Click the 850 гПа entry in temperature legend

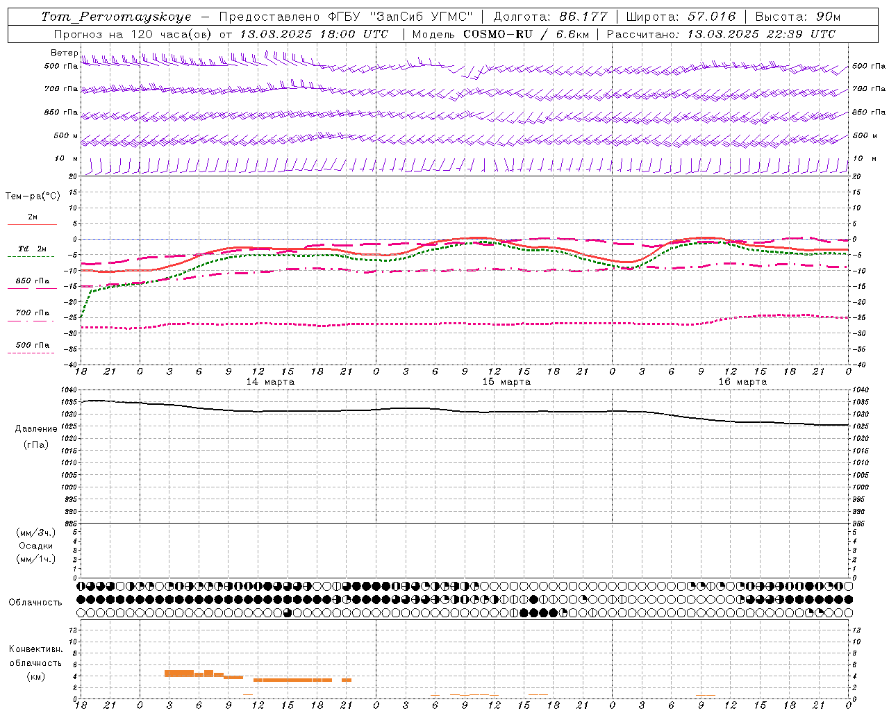(32, 281)
